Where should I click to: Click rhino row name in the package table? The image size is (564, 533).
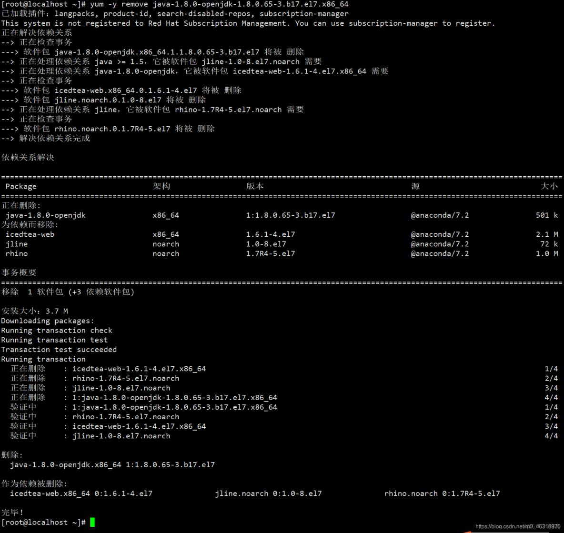click(x=17, y=253)
